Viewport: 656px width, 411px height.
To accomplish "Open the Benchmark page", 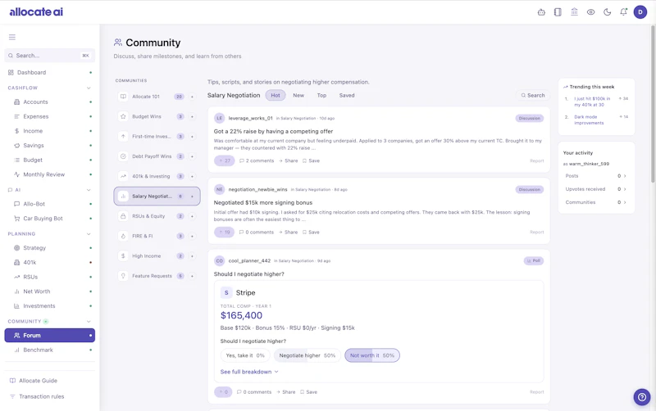I will 52,350.
